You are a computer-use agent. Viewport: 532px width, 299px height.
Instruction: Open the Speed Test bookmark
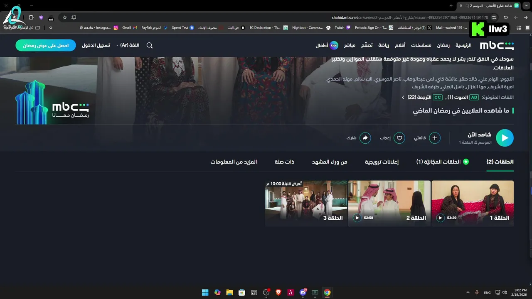click(x=183, y=28)
